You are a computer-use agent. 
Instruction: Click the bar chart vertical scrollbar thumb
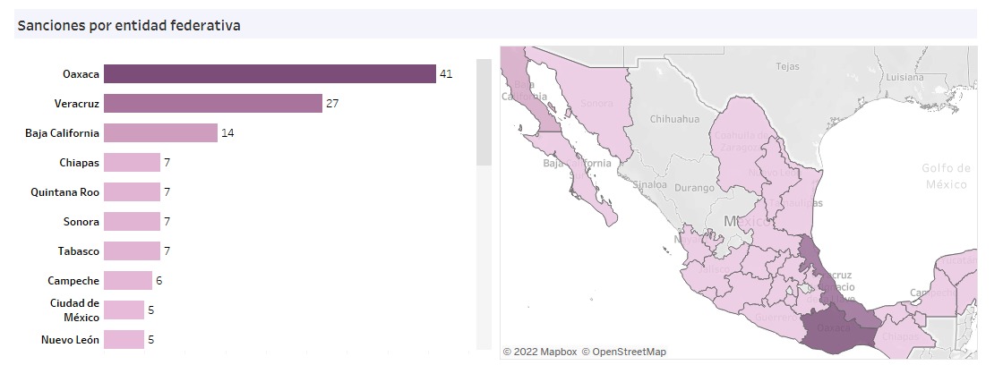click(484, 112)
